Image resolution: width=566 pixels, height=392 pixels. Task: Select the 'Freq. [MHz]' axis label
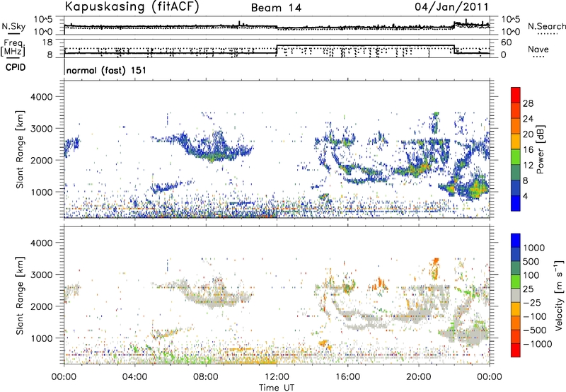point(13,47)
